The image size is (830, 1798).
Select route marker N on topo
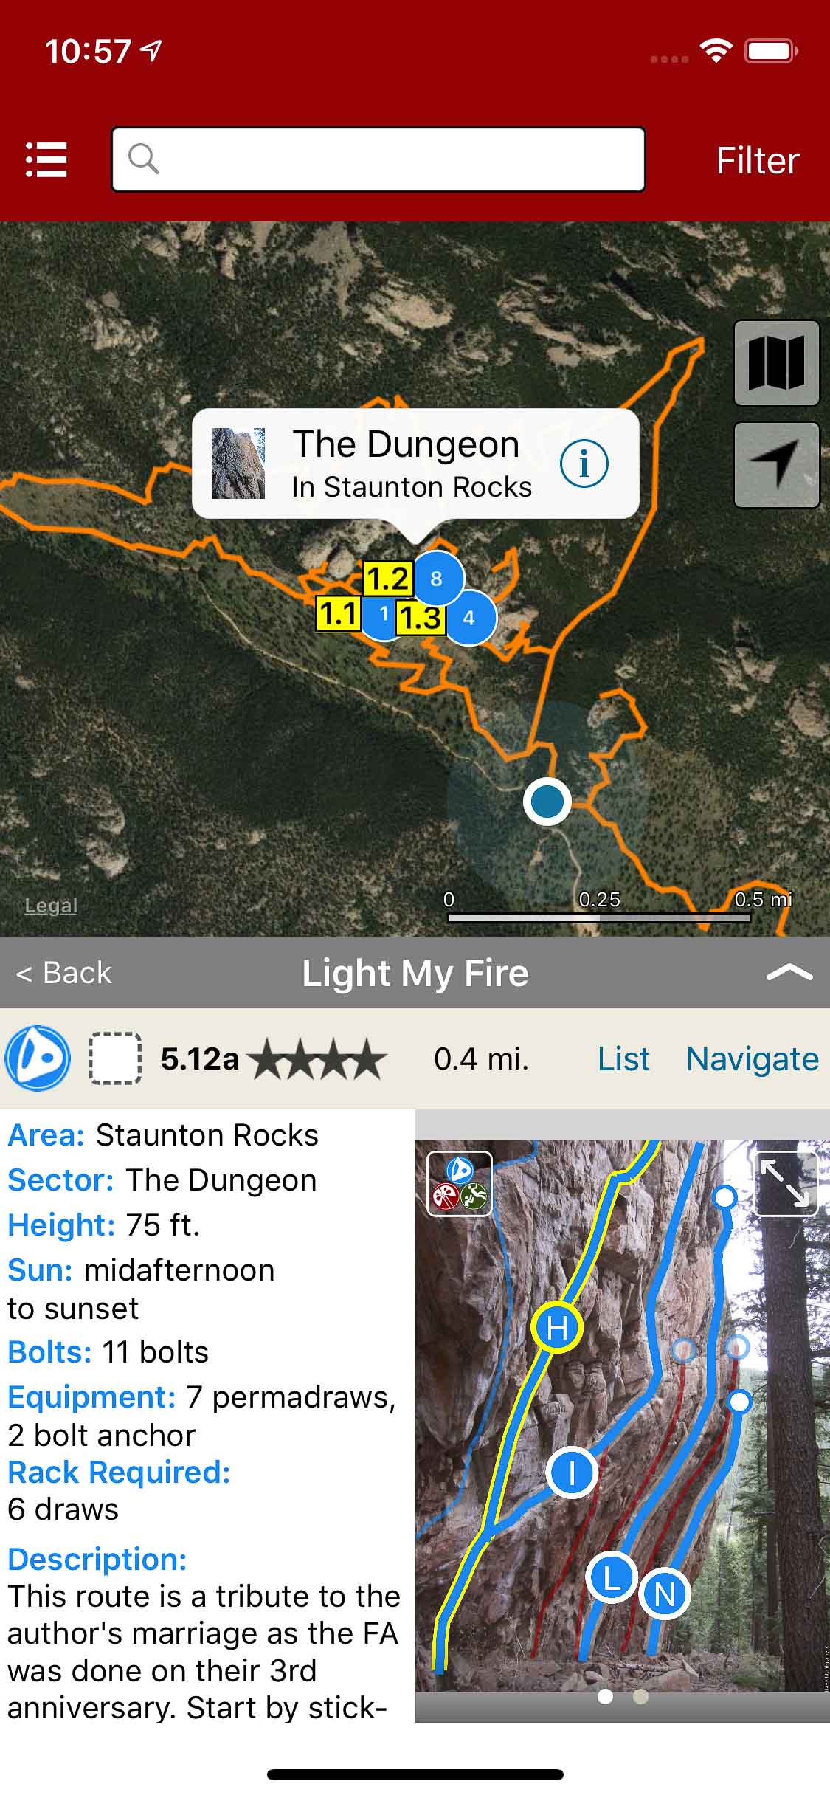tap(664, 1594)
